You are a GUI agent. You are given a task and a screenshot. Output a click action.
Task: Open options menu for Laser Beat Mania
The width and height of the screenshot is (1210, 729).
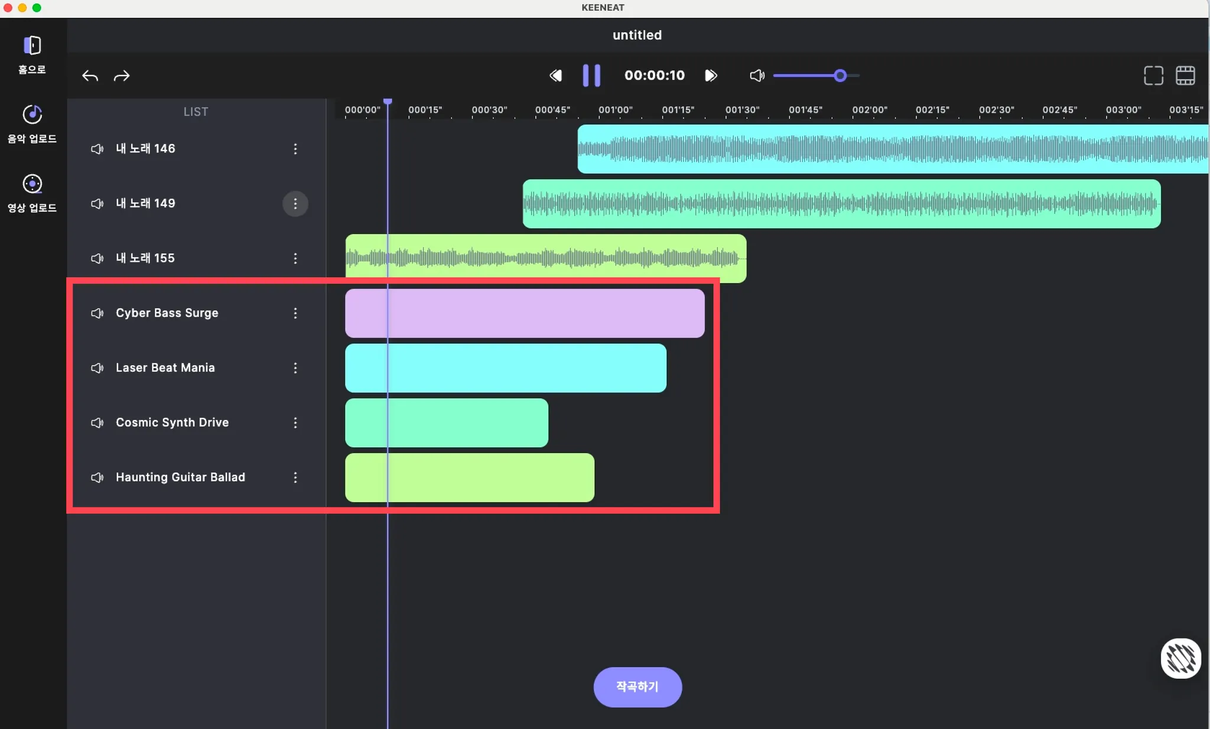coord(295,368)
